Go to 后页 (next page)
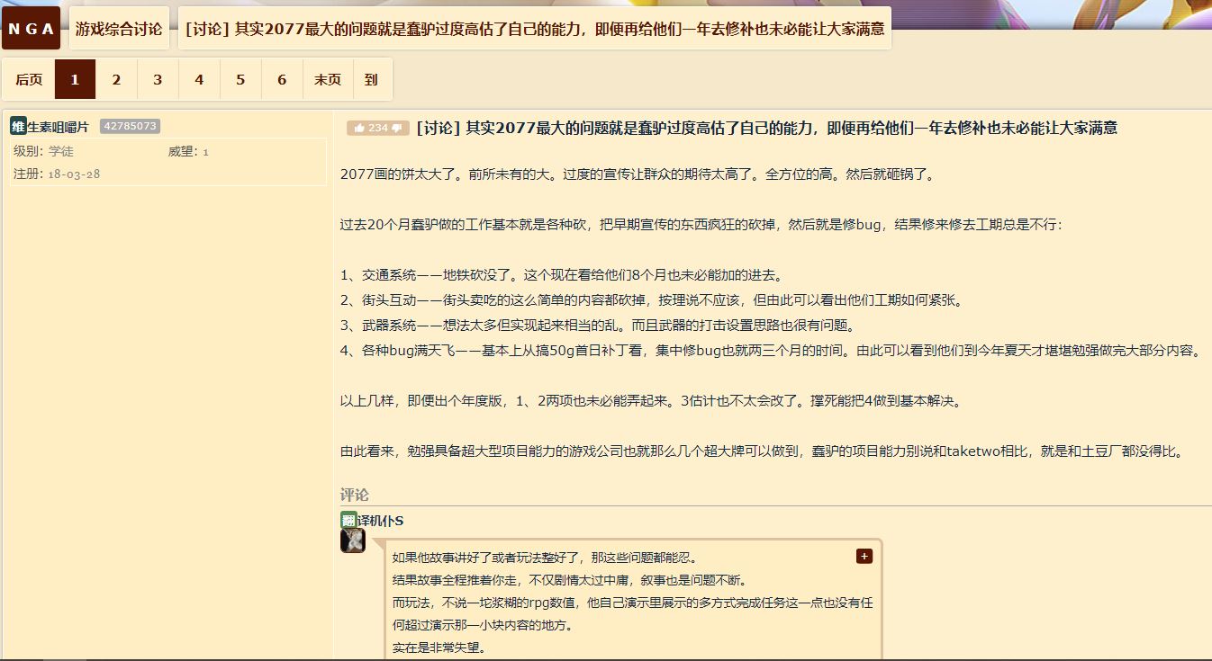The height and width of the screenshot is (661, 1212). tap(29, 80)
